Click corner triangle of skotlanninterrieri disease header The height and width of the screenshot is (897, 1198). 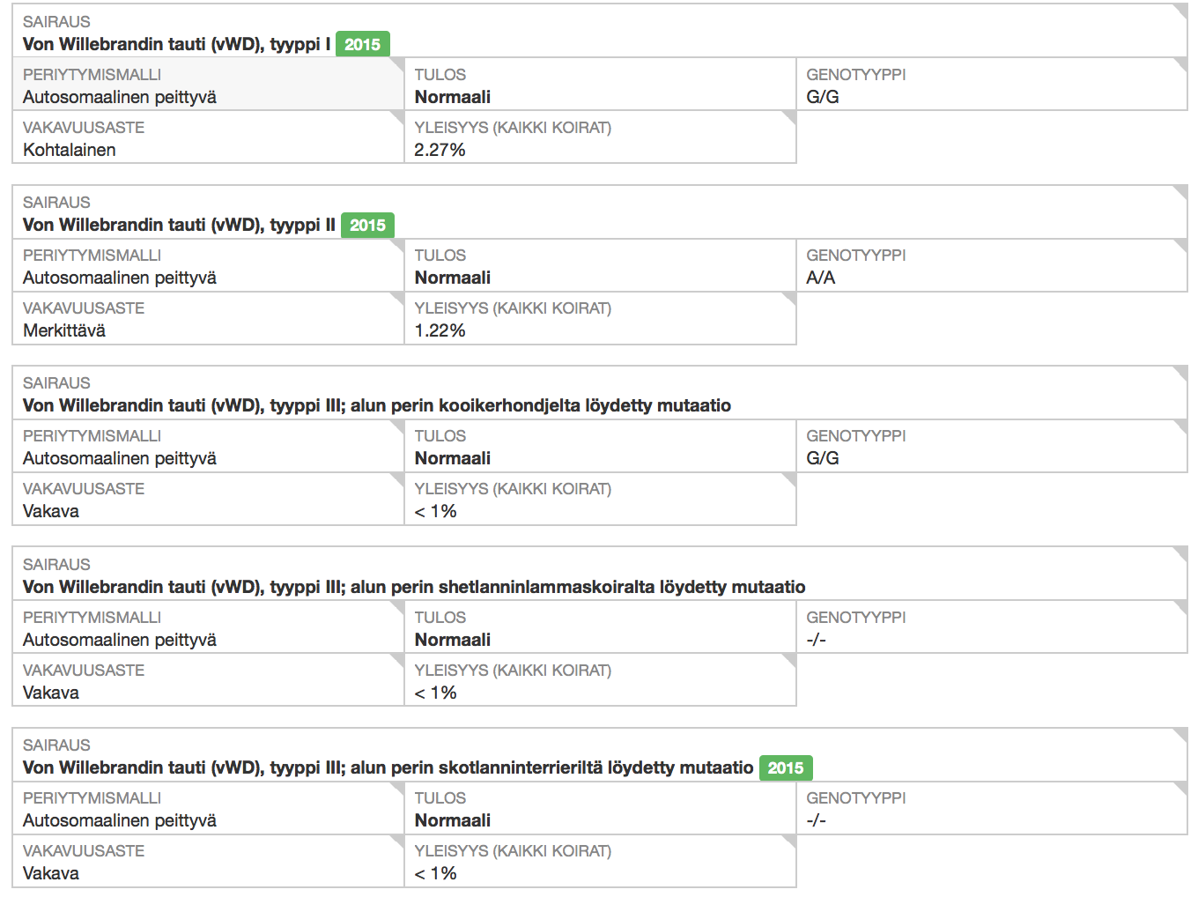(x=1181, y=734)
